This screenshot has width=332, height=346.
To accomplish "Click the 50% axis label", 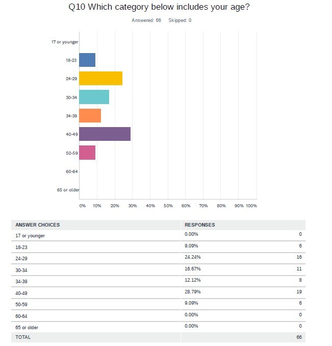I will [168, 206].
